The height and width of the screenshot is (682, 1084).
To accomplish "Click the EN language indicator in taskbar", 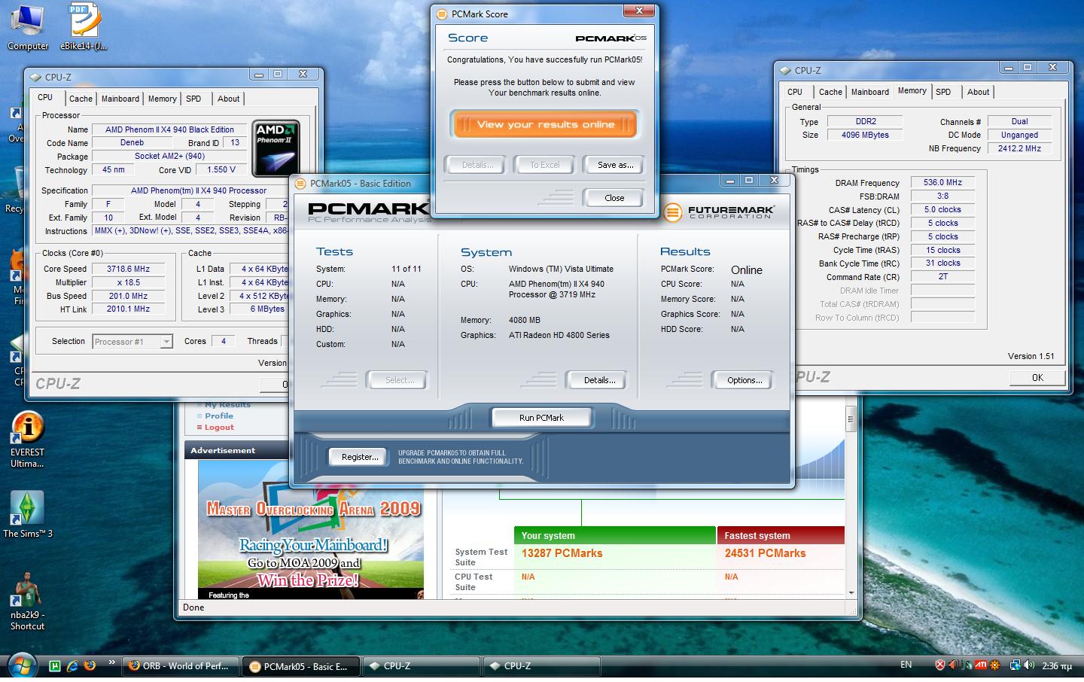I will (906, 665).
